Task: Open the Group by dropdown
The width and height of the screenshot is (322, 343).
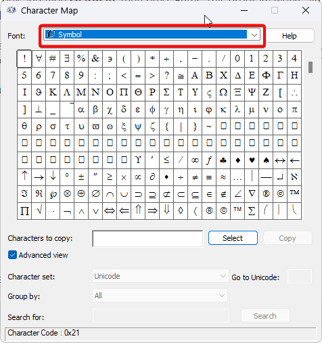Action: (160, 296)
